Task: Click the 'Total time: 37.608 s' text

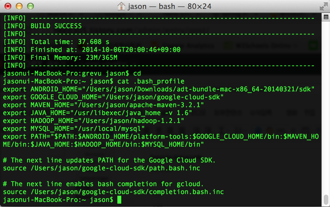Action: [70, 41]
